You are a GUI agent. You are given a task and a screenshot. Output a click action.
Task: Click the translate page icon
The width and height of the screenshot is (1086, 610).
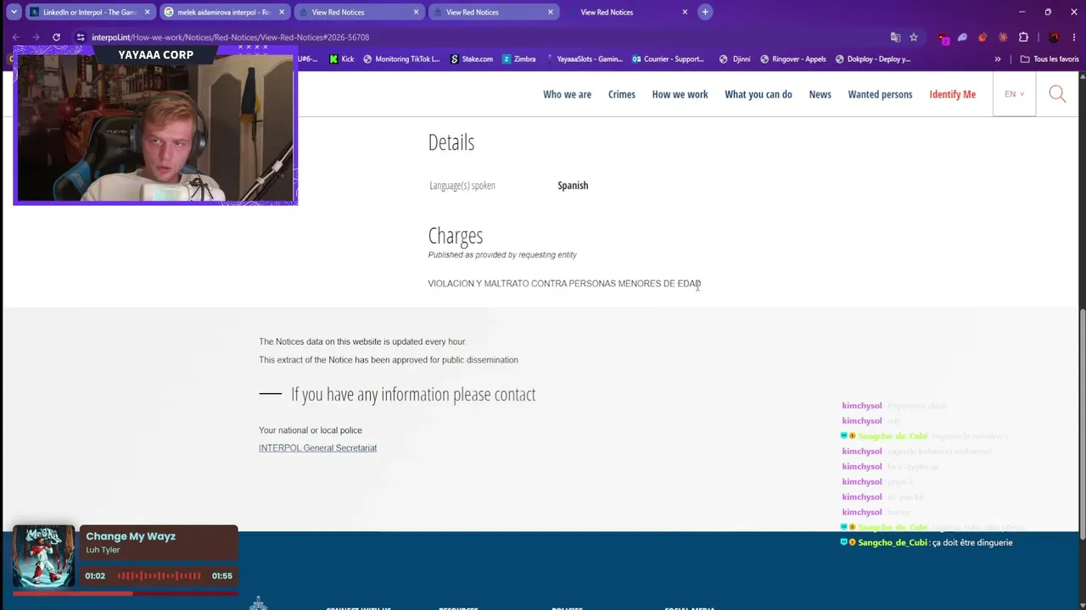pyautogui.click(x=895, y=37)
